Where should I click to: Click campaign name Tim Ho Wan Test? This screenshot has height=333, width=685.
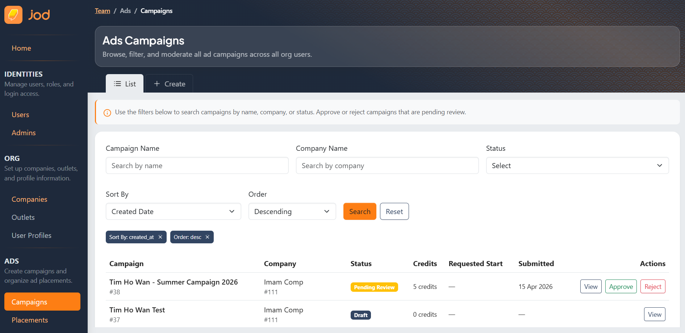(137, 310)
